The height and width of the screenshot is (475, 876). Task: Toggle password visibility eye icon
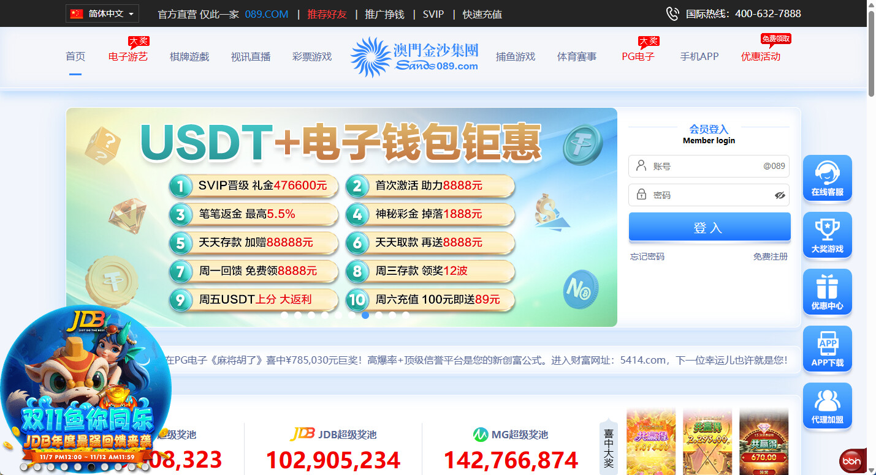click(779, 195)
